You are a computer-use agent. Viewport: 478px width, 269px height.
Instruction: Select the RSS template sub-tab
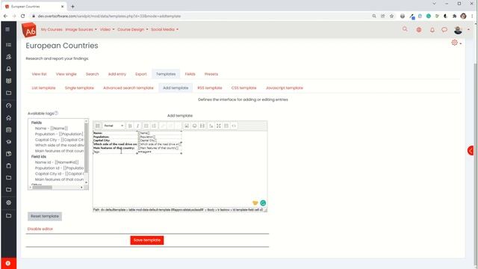point(210,88)
